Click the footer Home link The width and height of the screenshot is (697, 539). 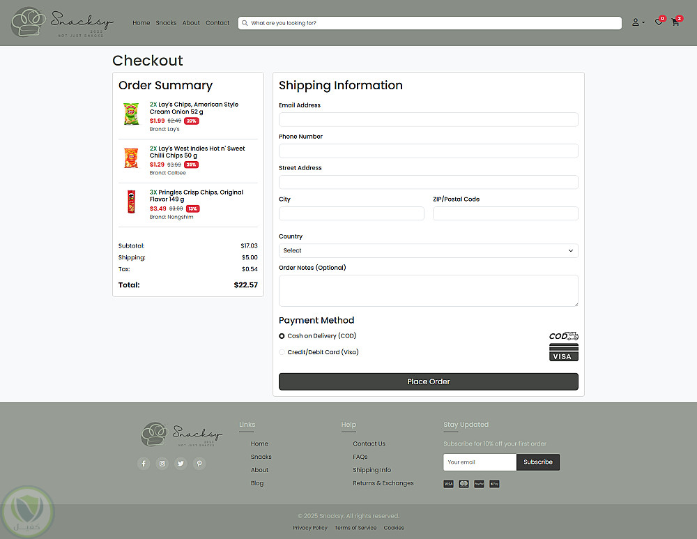click(x=259, y=444)
